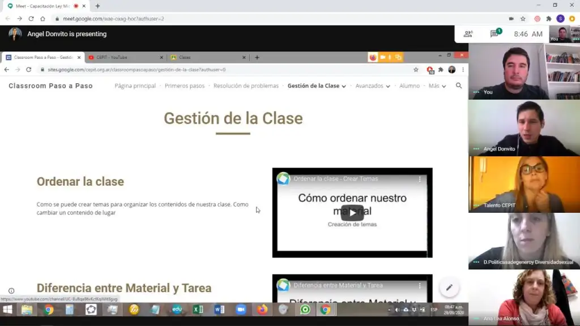Open Primeros pasos site link
The image size is (580, 326).
tap(185, 86)
